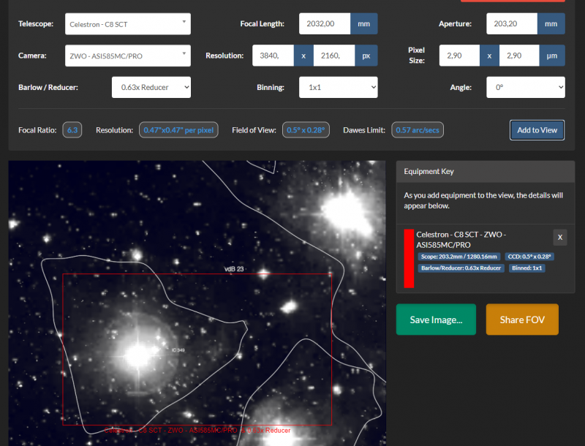Click the Celestron - C8 SCT - ZWO equipment title
The height and width of the screenshot is (446, 585).
461,240
